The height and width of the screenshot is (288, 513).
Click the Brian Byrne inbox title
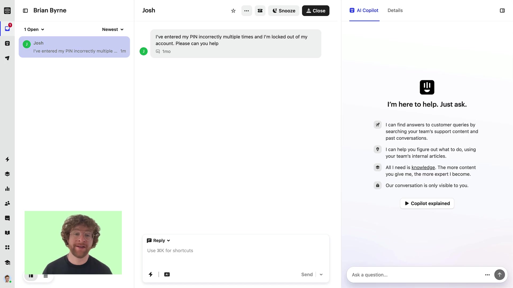tap(50, 10)
